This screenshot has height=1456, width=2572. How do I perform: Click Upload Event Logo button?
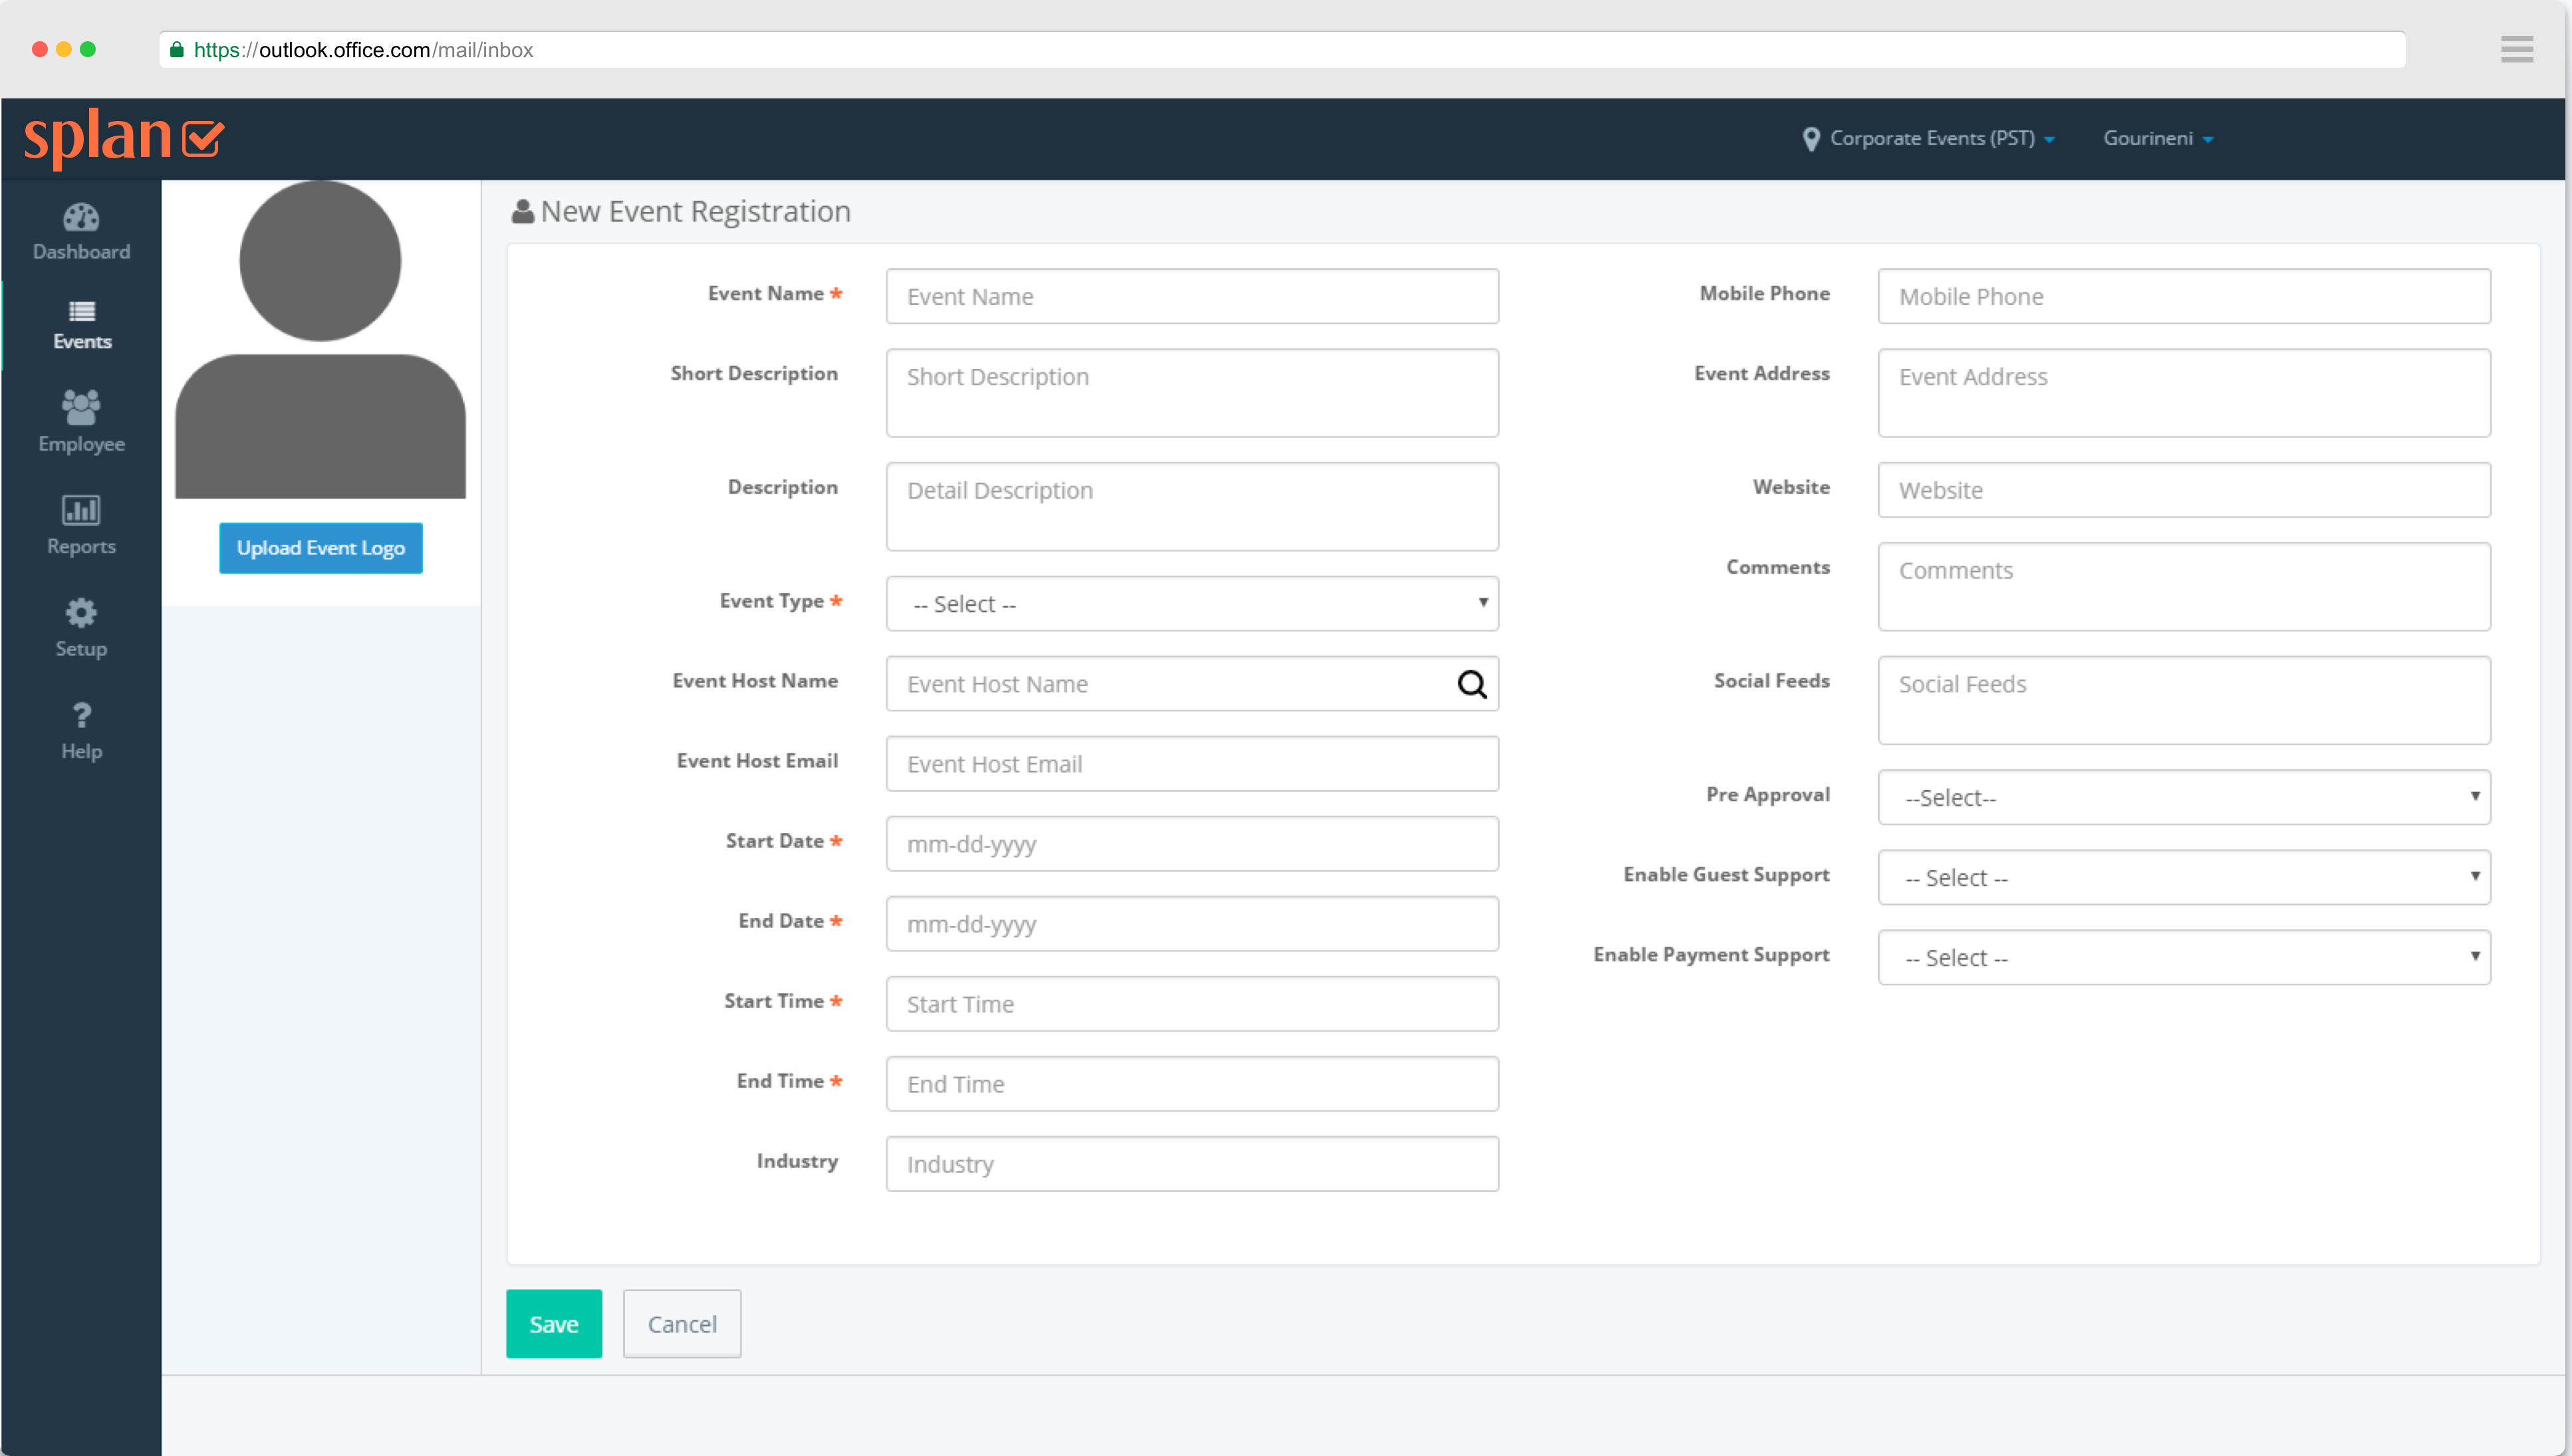click(x=320, y=548)
